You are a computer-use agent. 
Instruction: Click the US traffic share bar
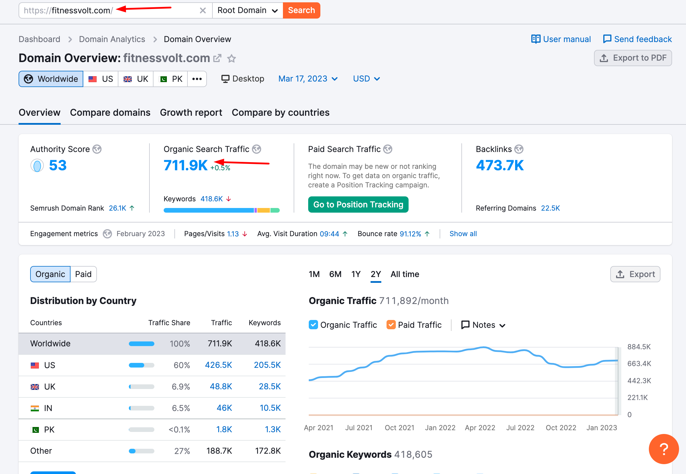click(141, 365)
